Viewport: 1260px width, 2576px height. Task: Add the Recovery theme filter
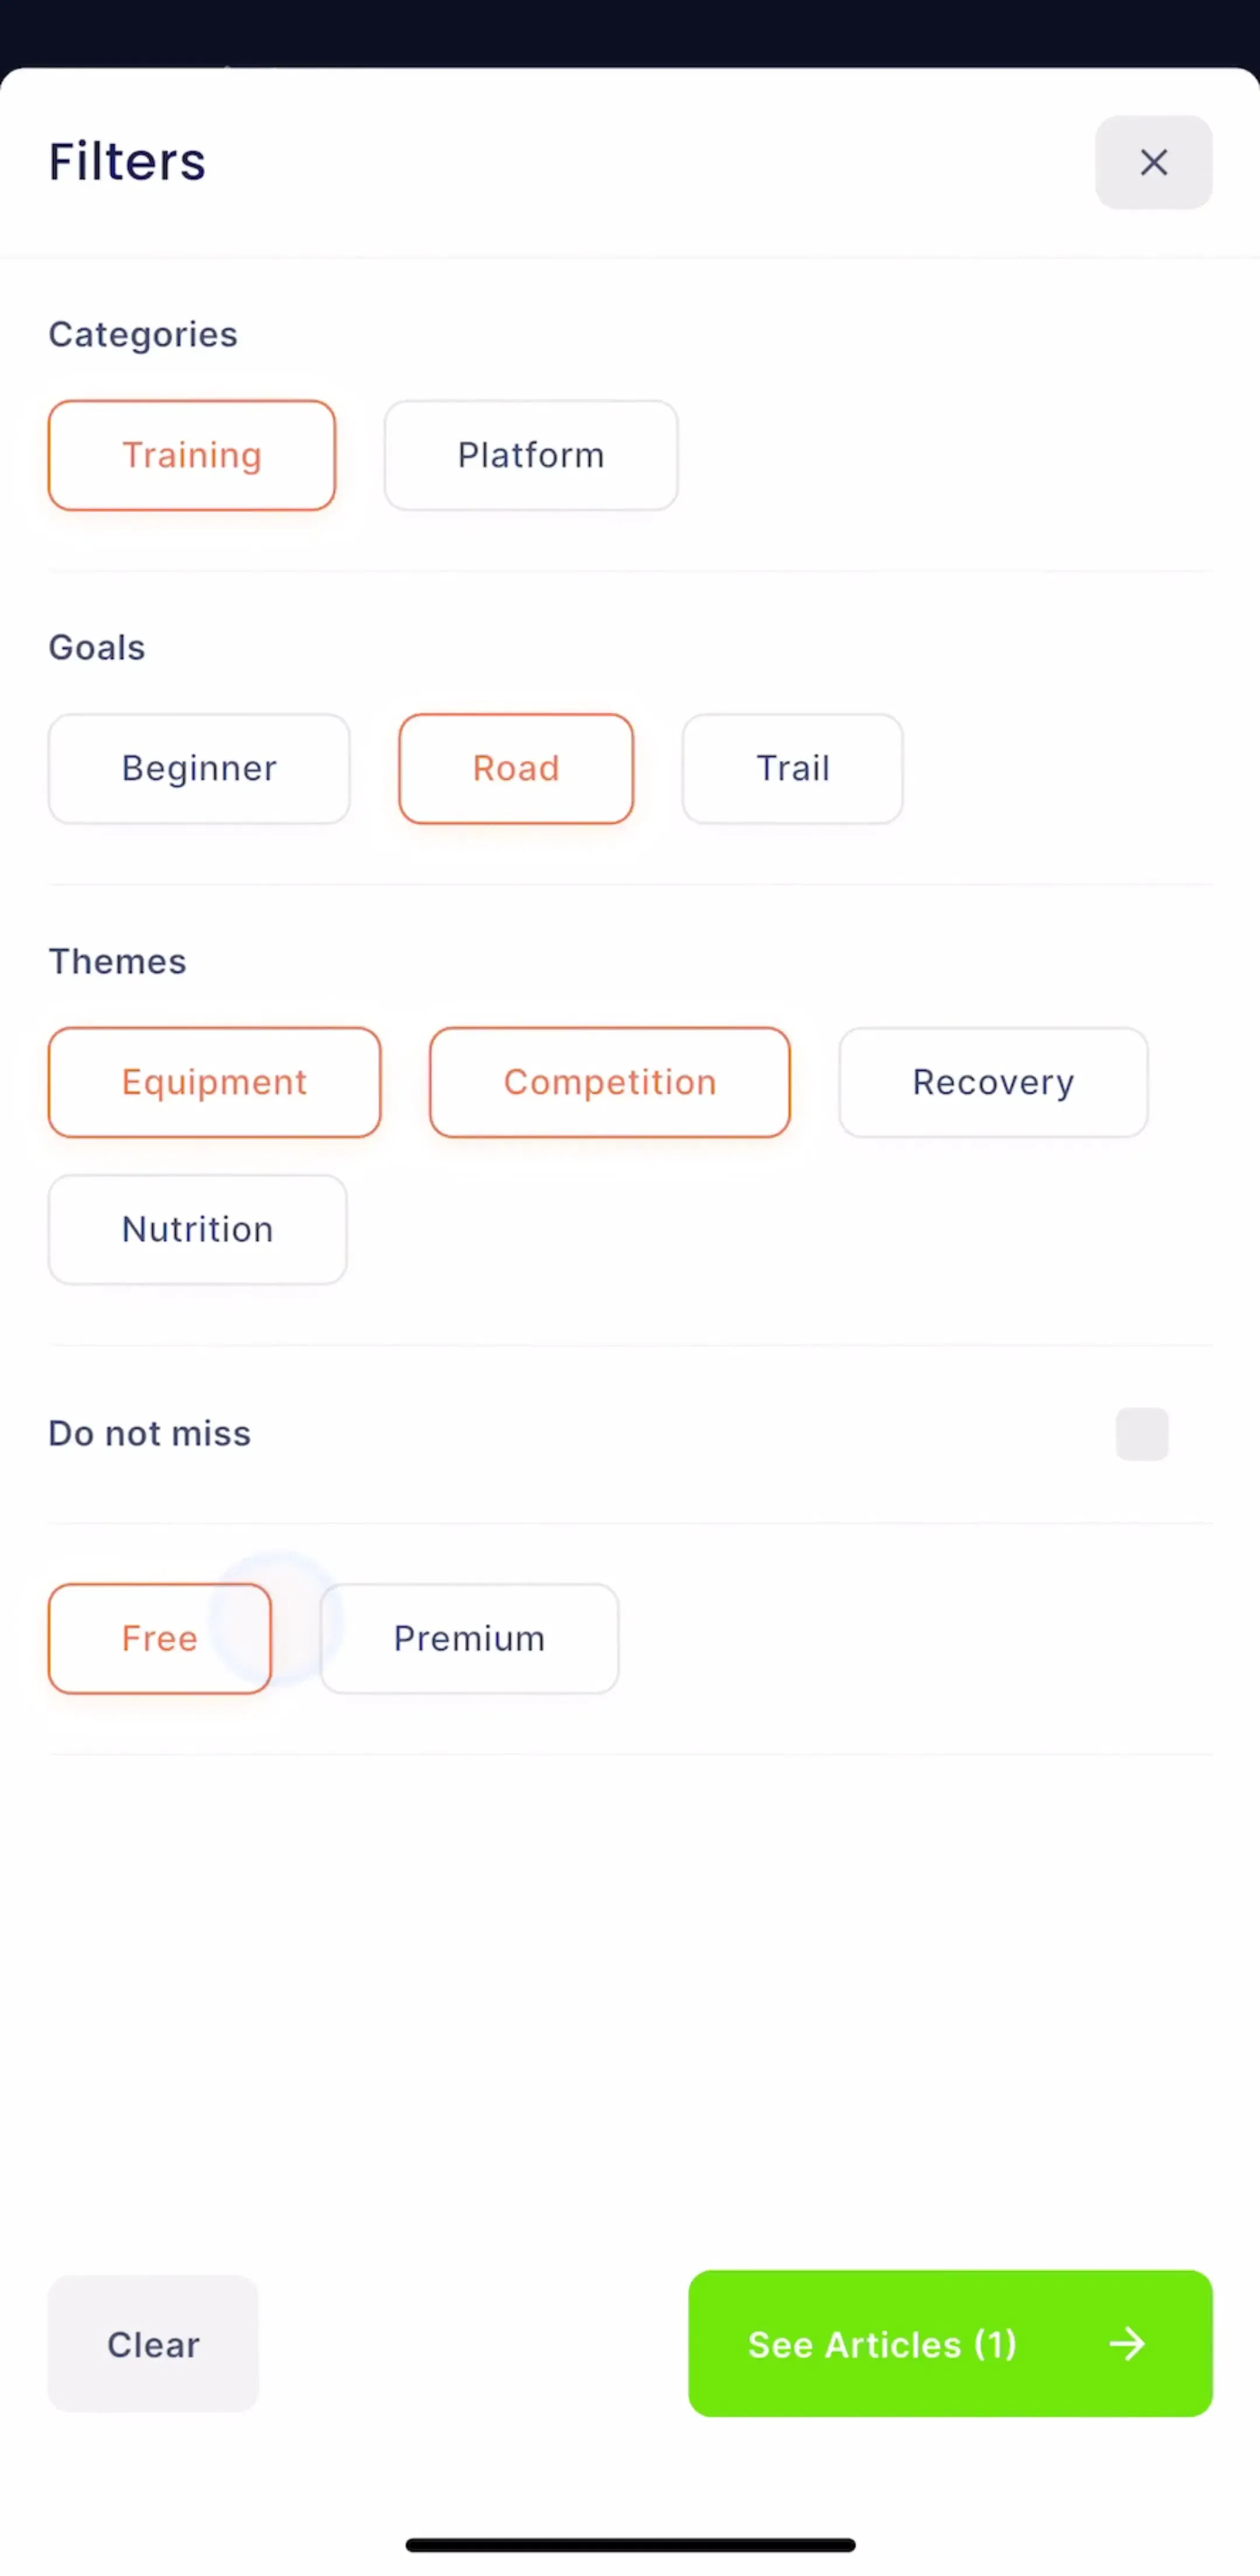(x=993, y=1082)
